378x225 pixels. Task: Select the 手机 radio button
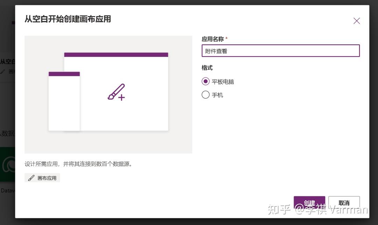(205, 95)
